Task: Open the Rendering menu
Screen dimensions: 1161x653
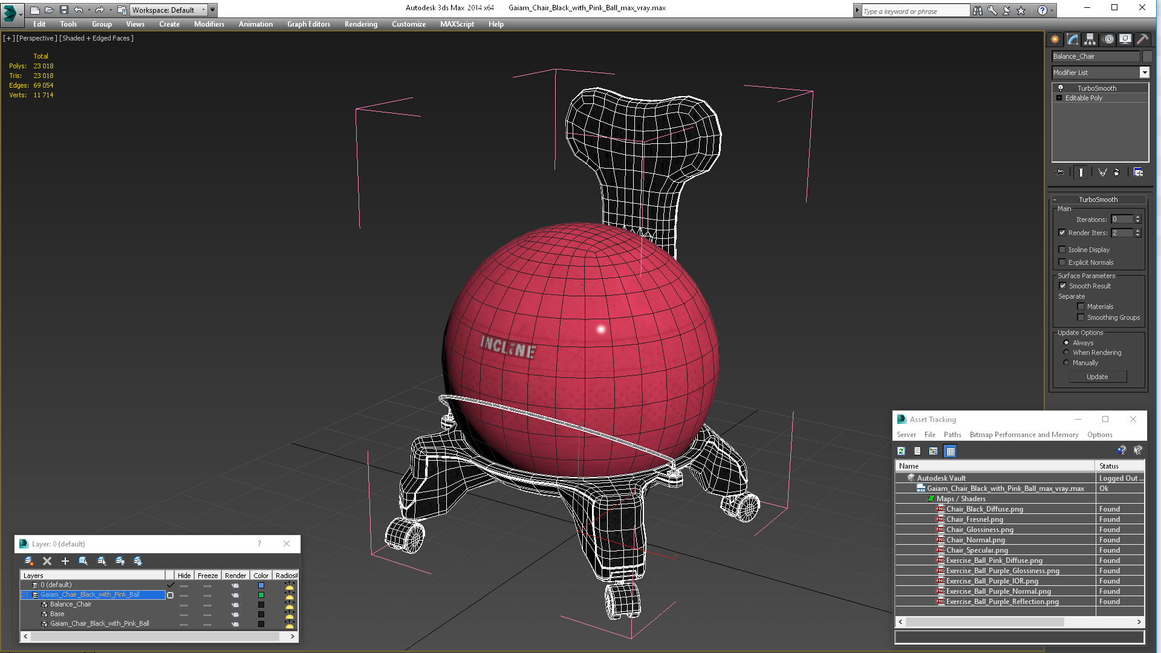Action: 361,24
